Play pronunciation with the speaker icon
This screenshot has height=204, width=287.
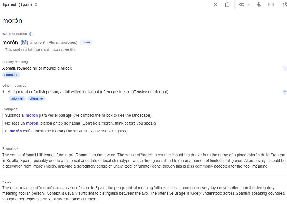[241, 4]
